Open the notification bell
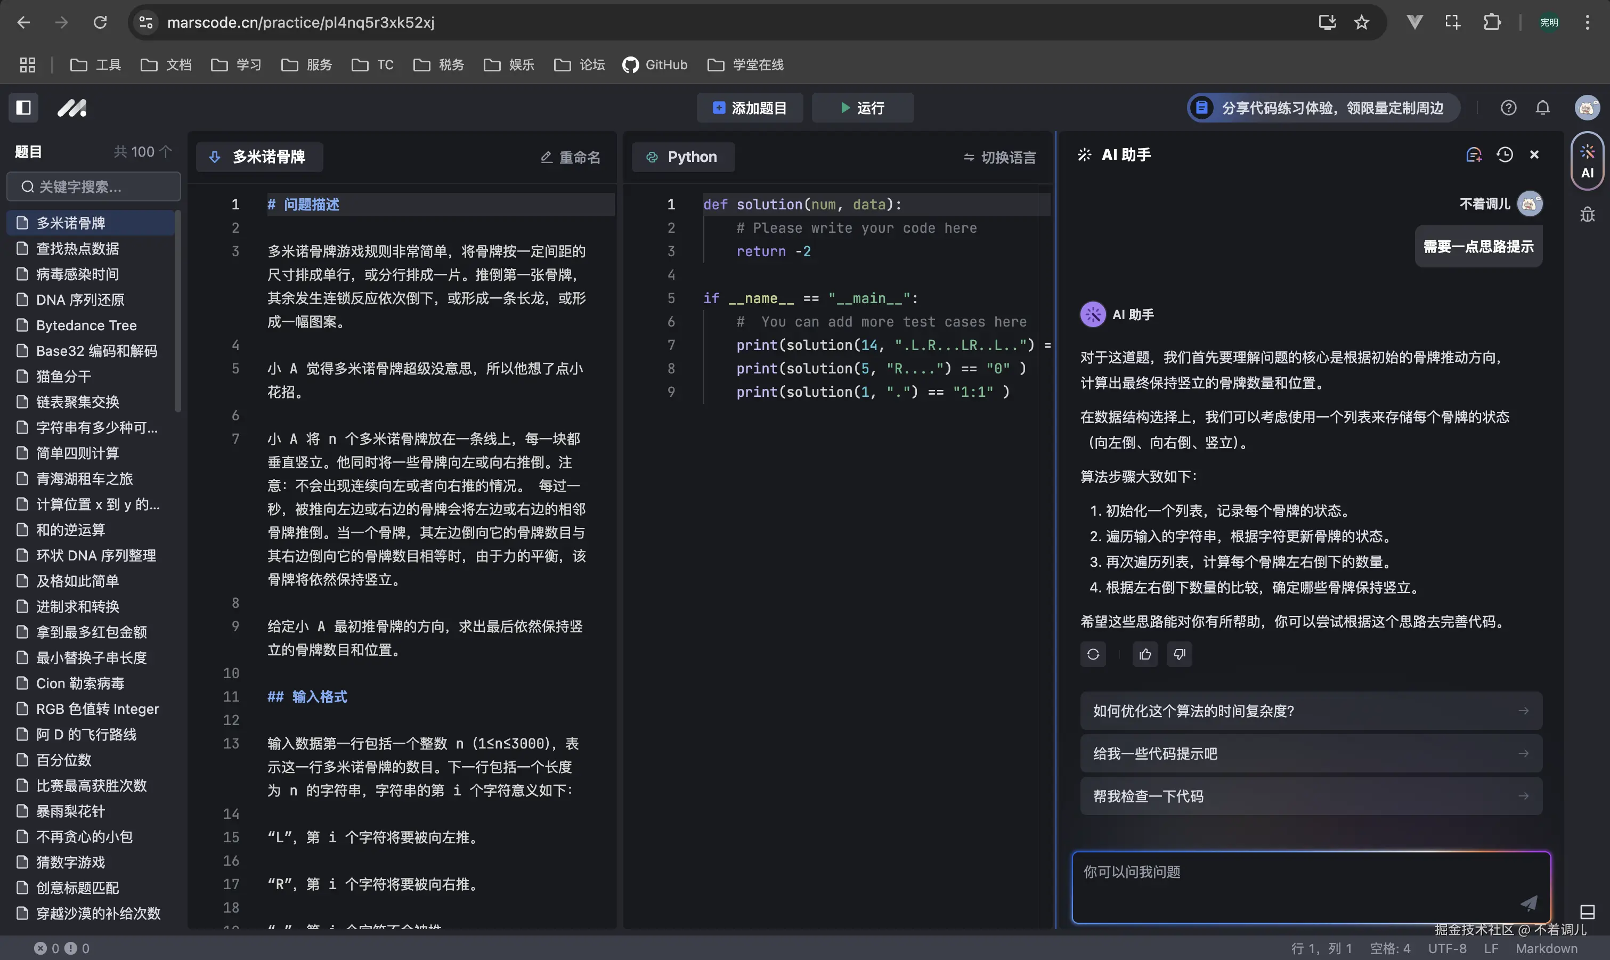The image size is (1610, 960). (1543, 108)
